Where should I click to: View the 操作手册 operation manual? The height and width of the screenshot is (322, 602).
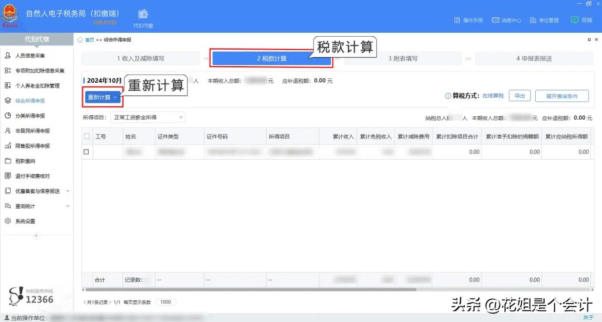470,19
